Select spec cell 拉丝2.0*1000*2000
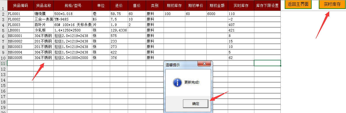Screen dimensions: 346x113 pos(73,58)
